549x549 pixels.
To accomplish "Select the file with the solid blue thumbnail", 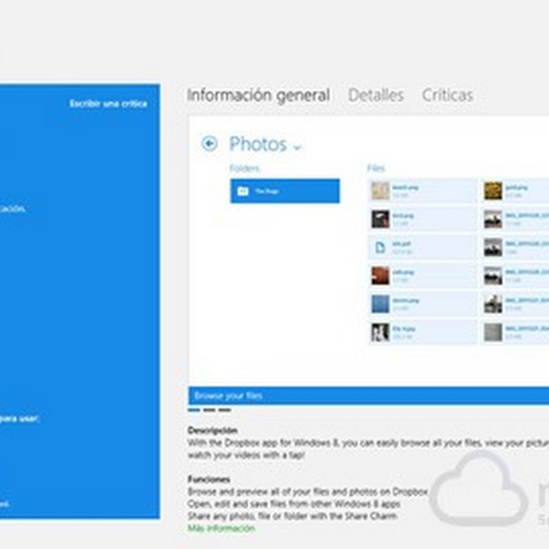I will (x=422, y=304).
